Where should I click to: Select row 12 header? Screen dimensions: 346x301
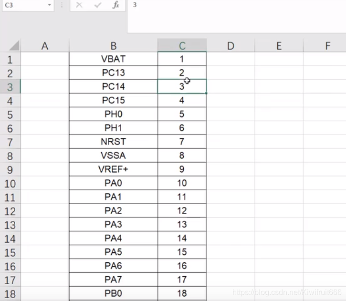click(x=10, y=211)
